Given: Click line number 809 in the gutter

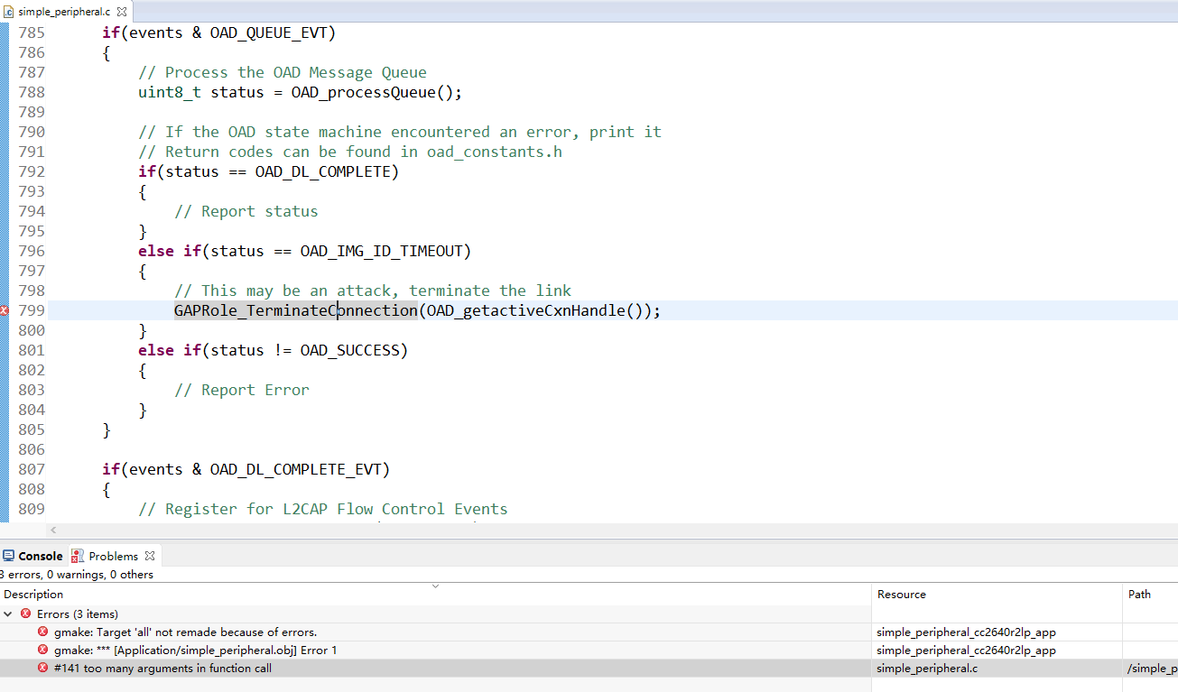Looking at the screenshot, I should coord(31,509).
